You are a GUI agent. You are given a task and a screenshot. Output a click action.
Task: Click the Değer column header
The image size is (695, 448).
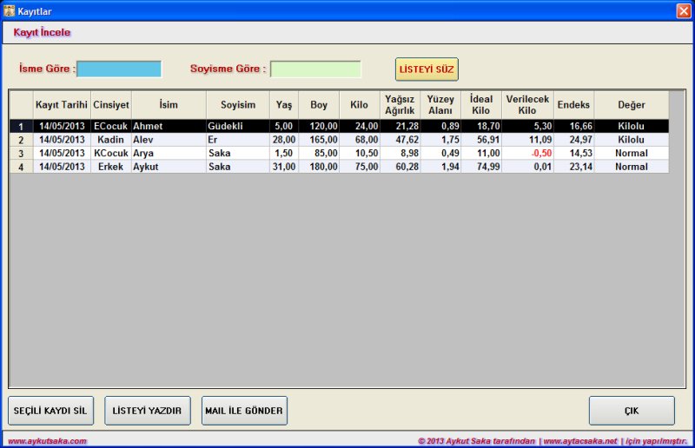(632, 105)
